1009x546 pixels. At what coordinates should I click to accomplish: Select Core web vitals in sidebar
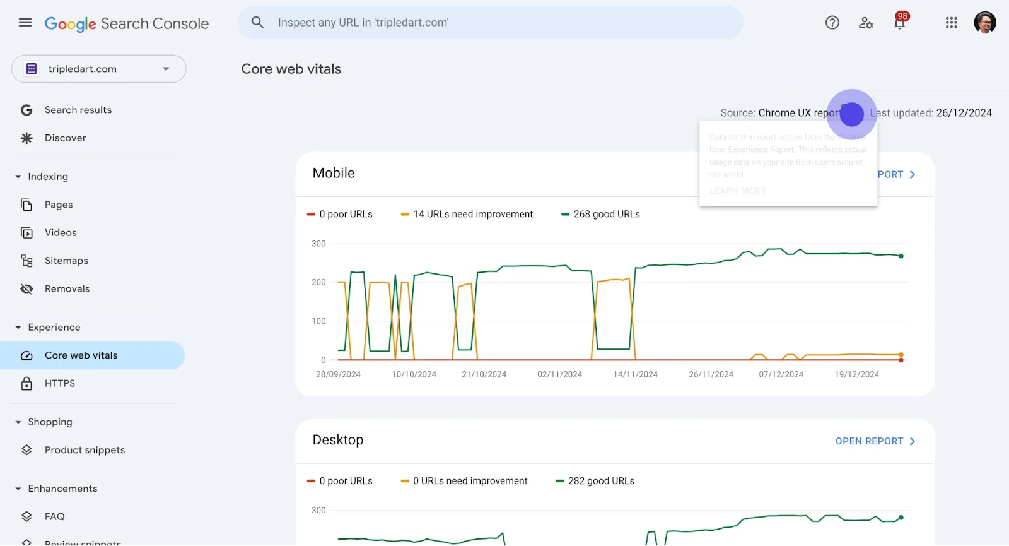(92, 355)
